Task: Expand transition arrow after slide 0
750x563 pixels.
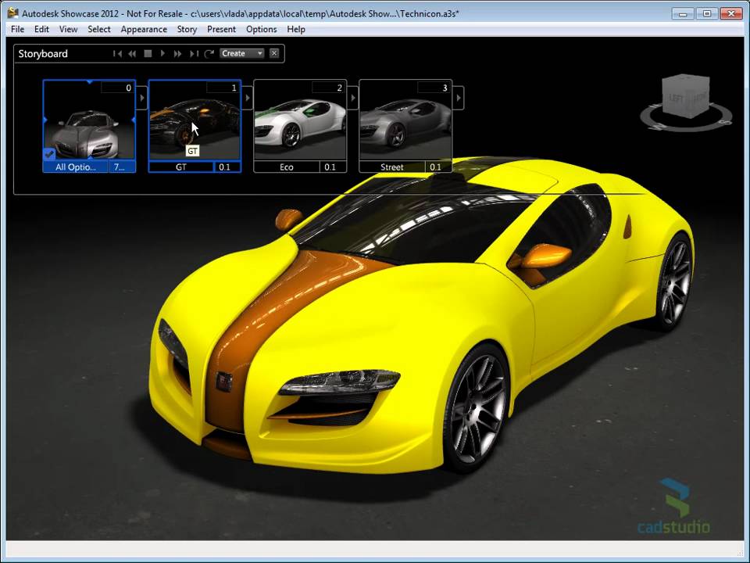Action: [x=142, y=98]
